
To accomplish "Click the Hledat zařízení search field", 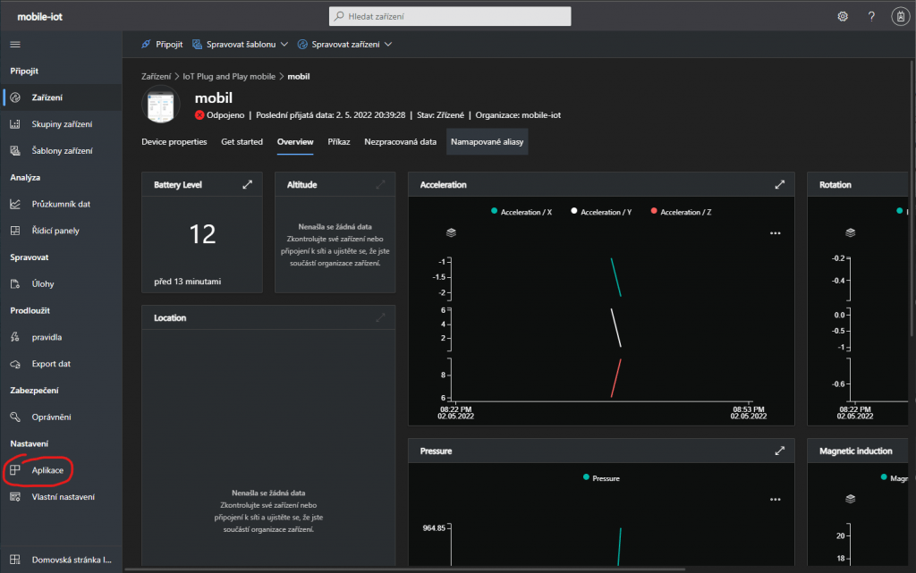I will click(449, 16).
